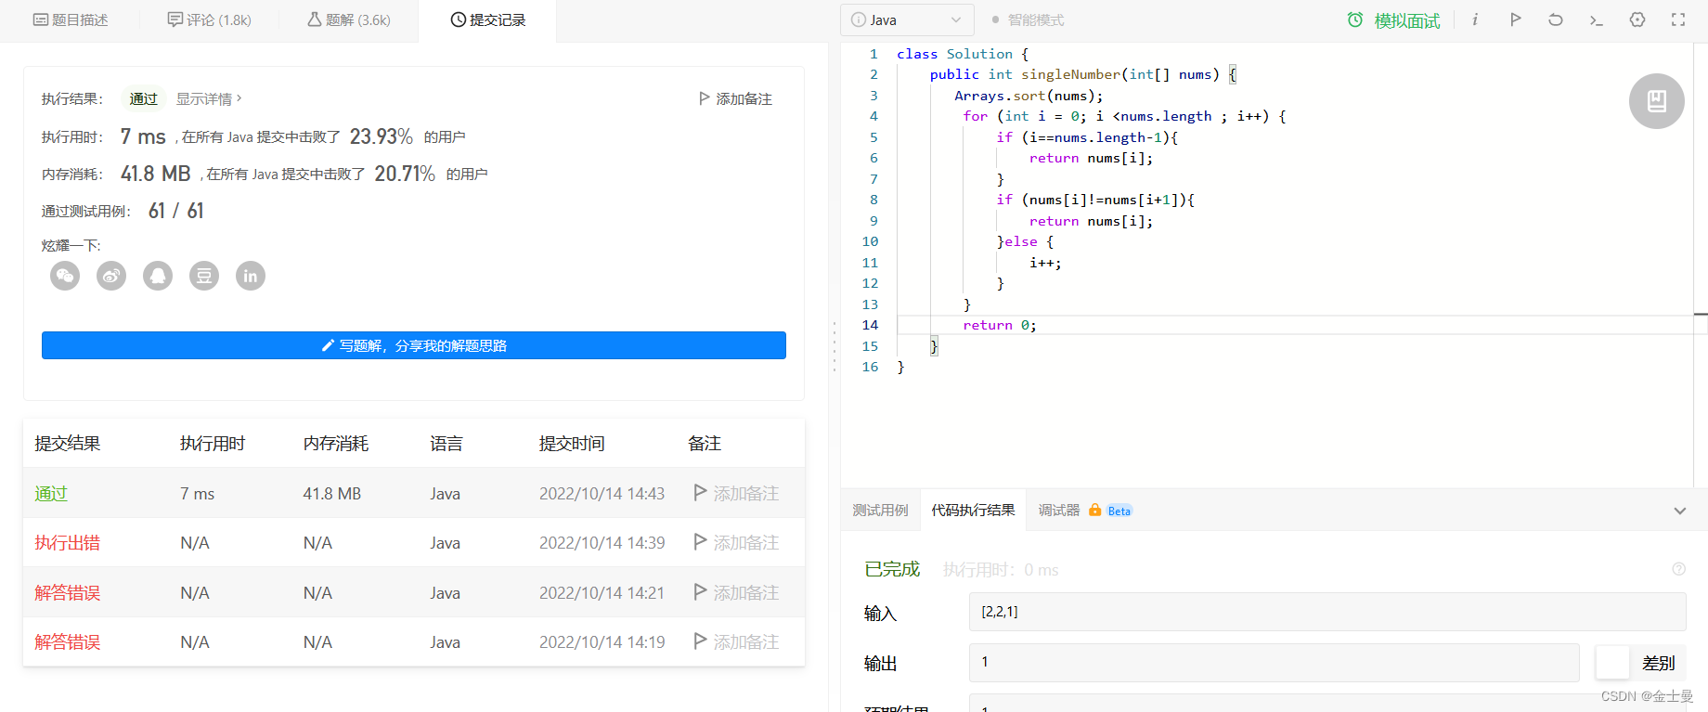Switch to 测试用例 tab

pos(880,510)
